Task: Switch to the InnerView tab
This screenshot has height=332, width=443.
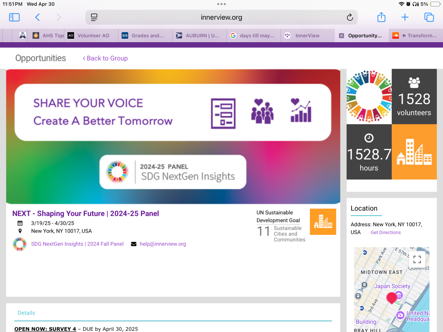Action: pos(308,36)
